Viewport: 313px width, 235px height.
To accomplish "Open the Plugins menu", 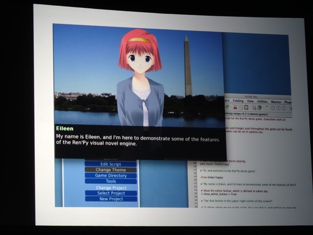I will [x=288, y=102].
